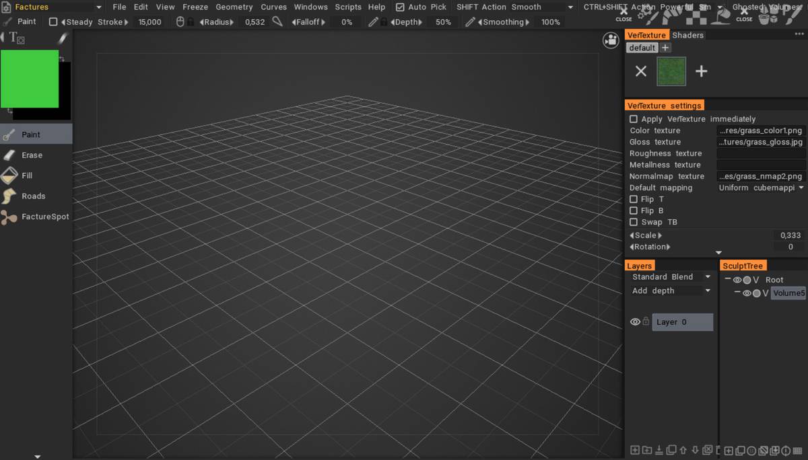Screen dimensions: 808x460
Task: Click the default texture set button
Action: tap(642, 48)
